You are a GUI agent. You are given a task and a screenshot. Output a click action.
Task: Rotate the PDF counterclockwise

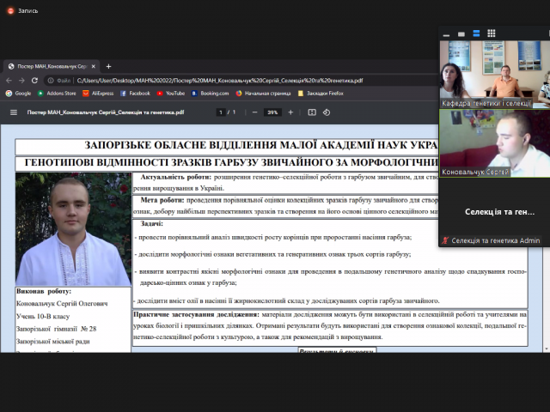point(327,112)
